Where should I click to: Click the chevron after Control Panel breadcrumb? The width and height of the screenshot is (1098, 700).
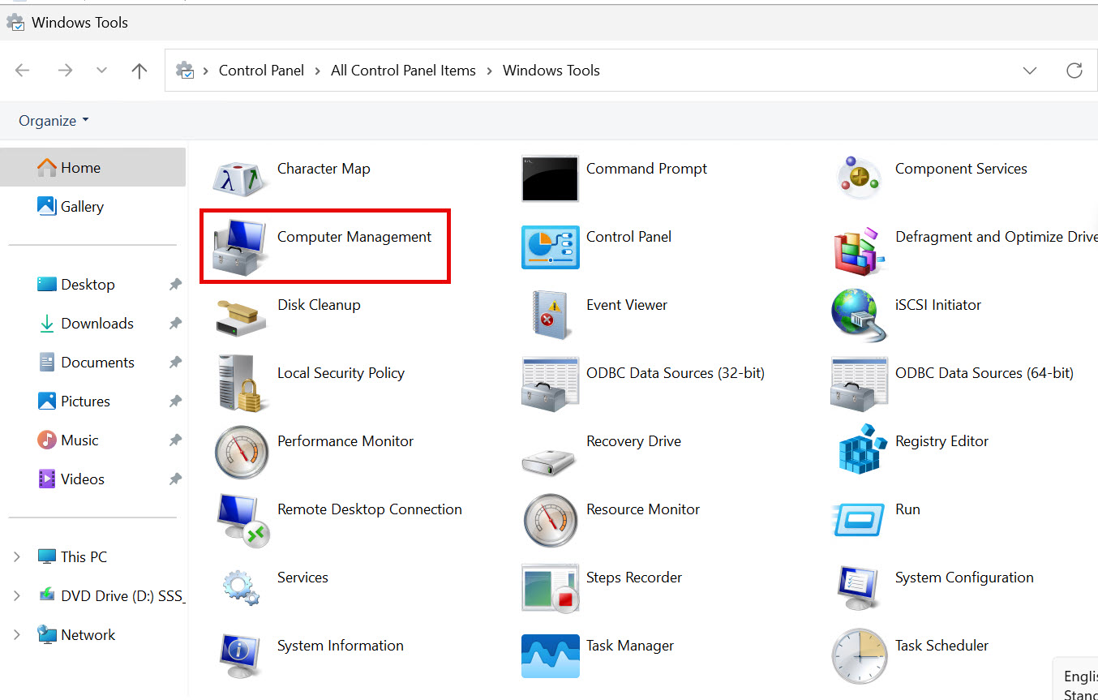pos(317,71)
